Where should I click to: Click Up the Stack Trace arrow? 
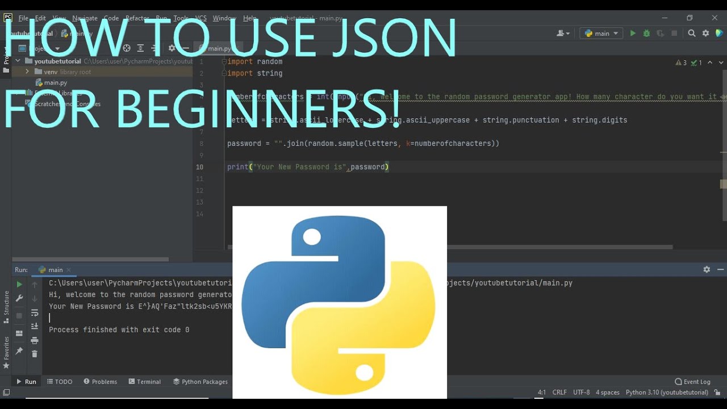click(x=35, y=285)
